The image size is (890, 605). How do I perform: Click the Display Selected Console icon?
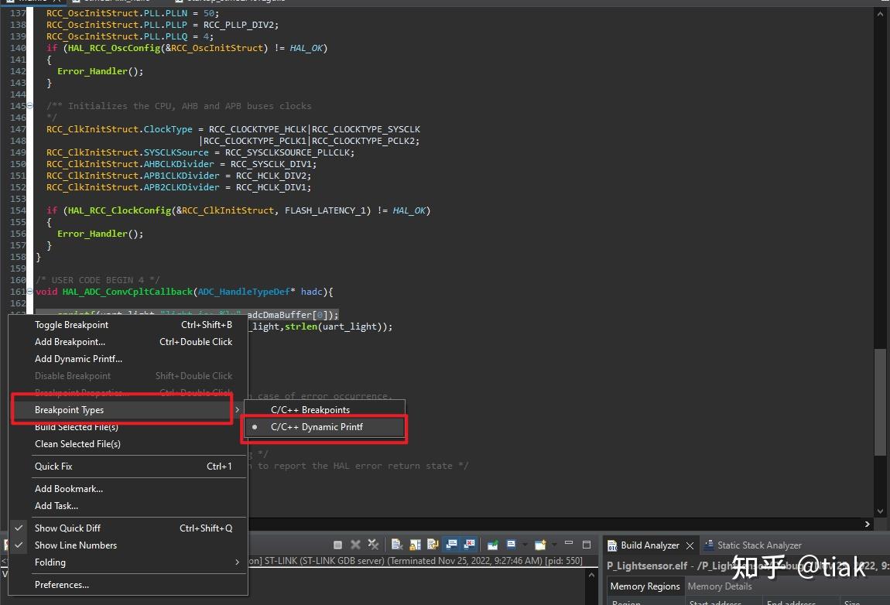coord(512,544)
